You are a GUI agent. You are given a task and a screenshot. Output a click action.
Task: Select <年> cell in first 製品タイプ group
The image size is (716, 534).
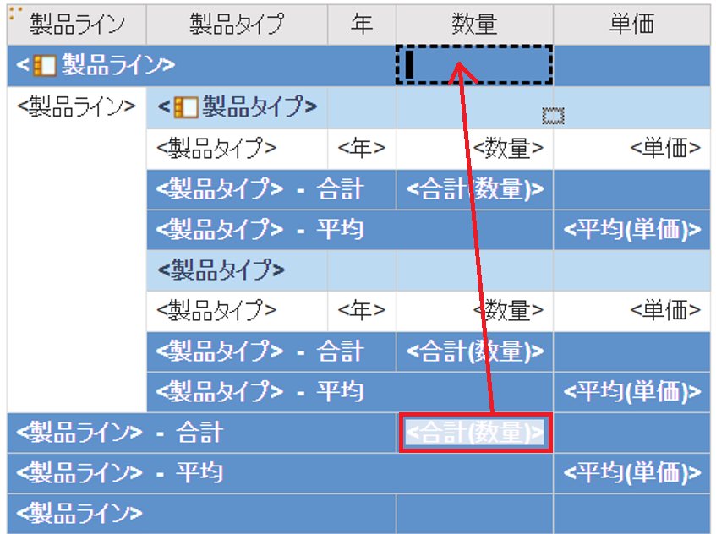(x=362, y=149)
